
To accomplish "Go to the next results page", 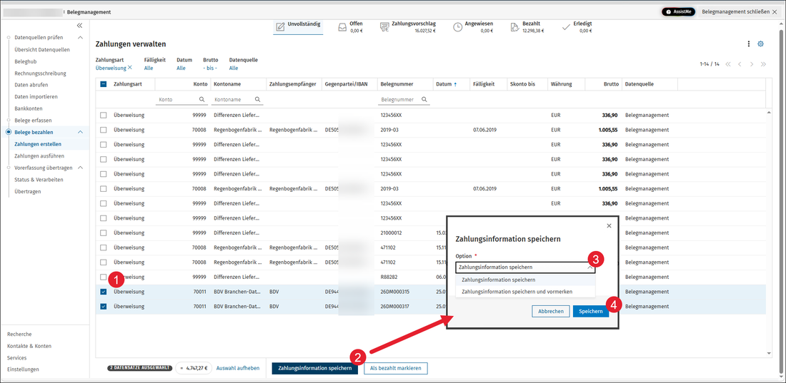I will click(x=752, y=64).
